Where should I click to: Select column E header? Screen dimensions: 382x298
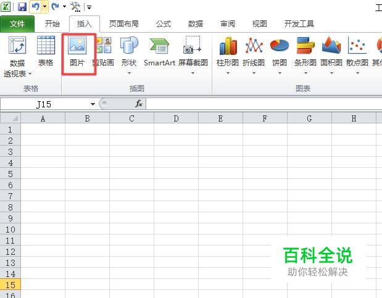220,118
